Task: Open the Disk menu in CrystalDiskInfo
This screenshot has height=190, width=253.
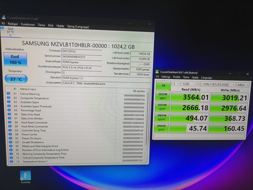Action: click(51, 25)
